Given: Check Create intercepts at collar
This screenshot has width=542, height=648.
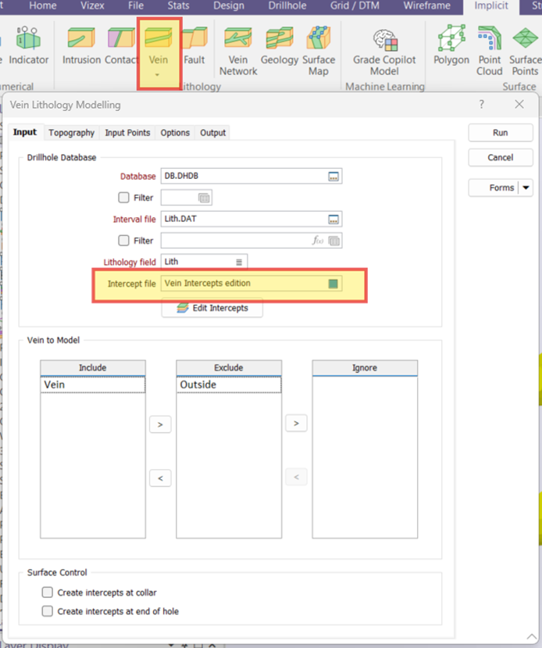Looking at the screenshot, I should pos(48,593).
